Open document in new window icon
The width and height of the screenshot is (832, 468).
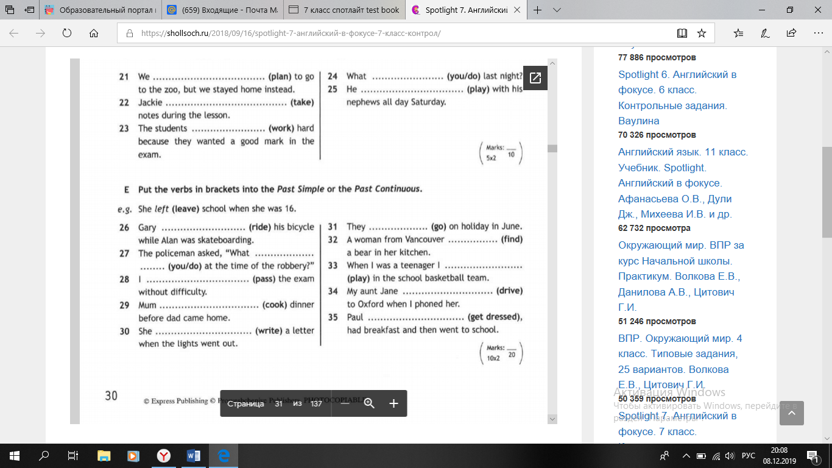535,77
